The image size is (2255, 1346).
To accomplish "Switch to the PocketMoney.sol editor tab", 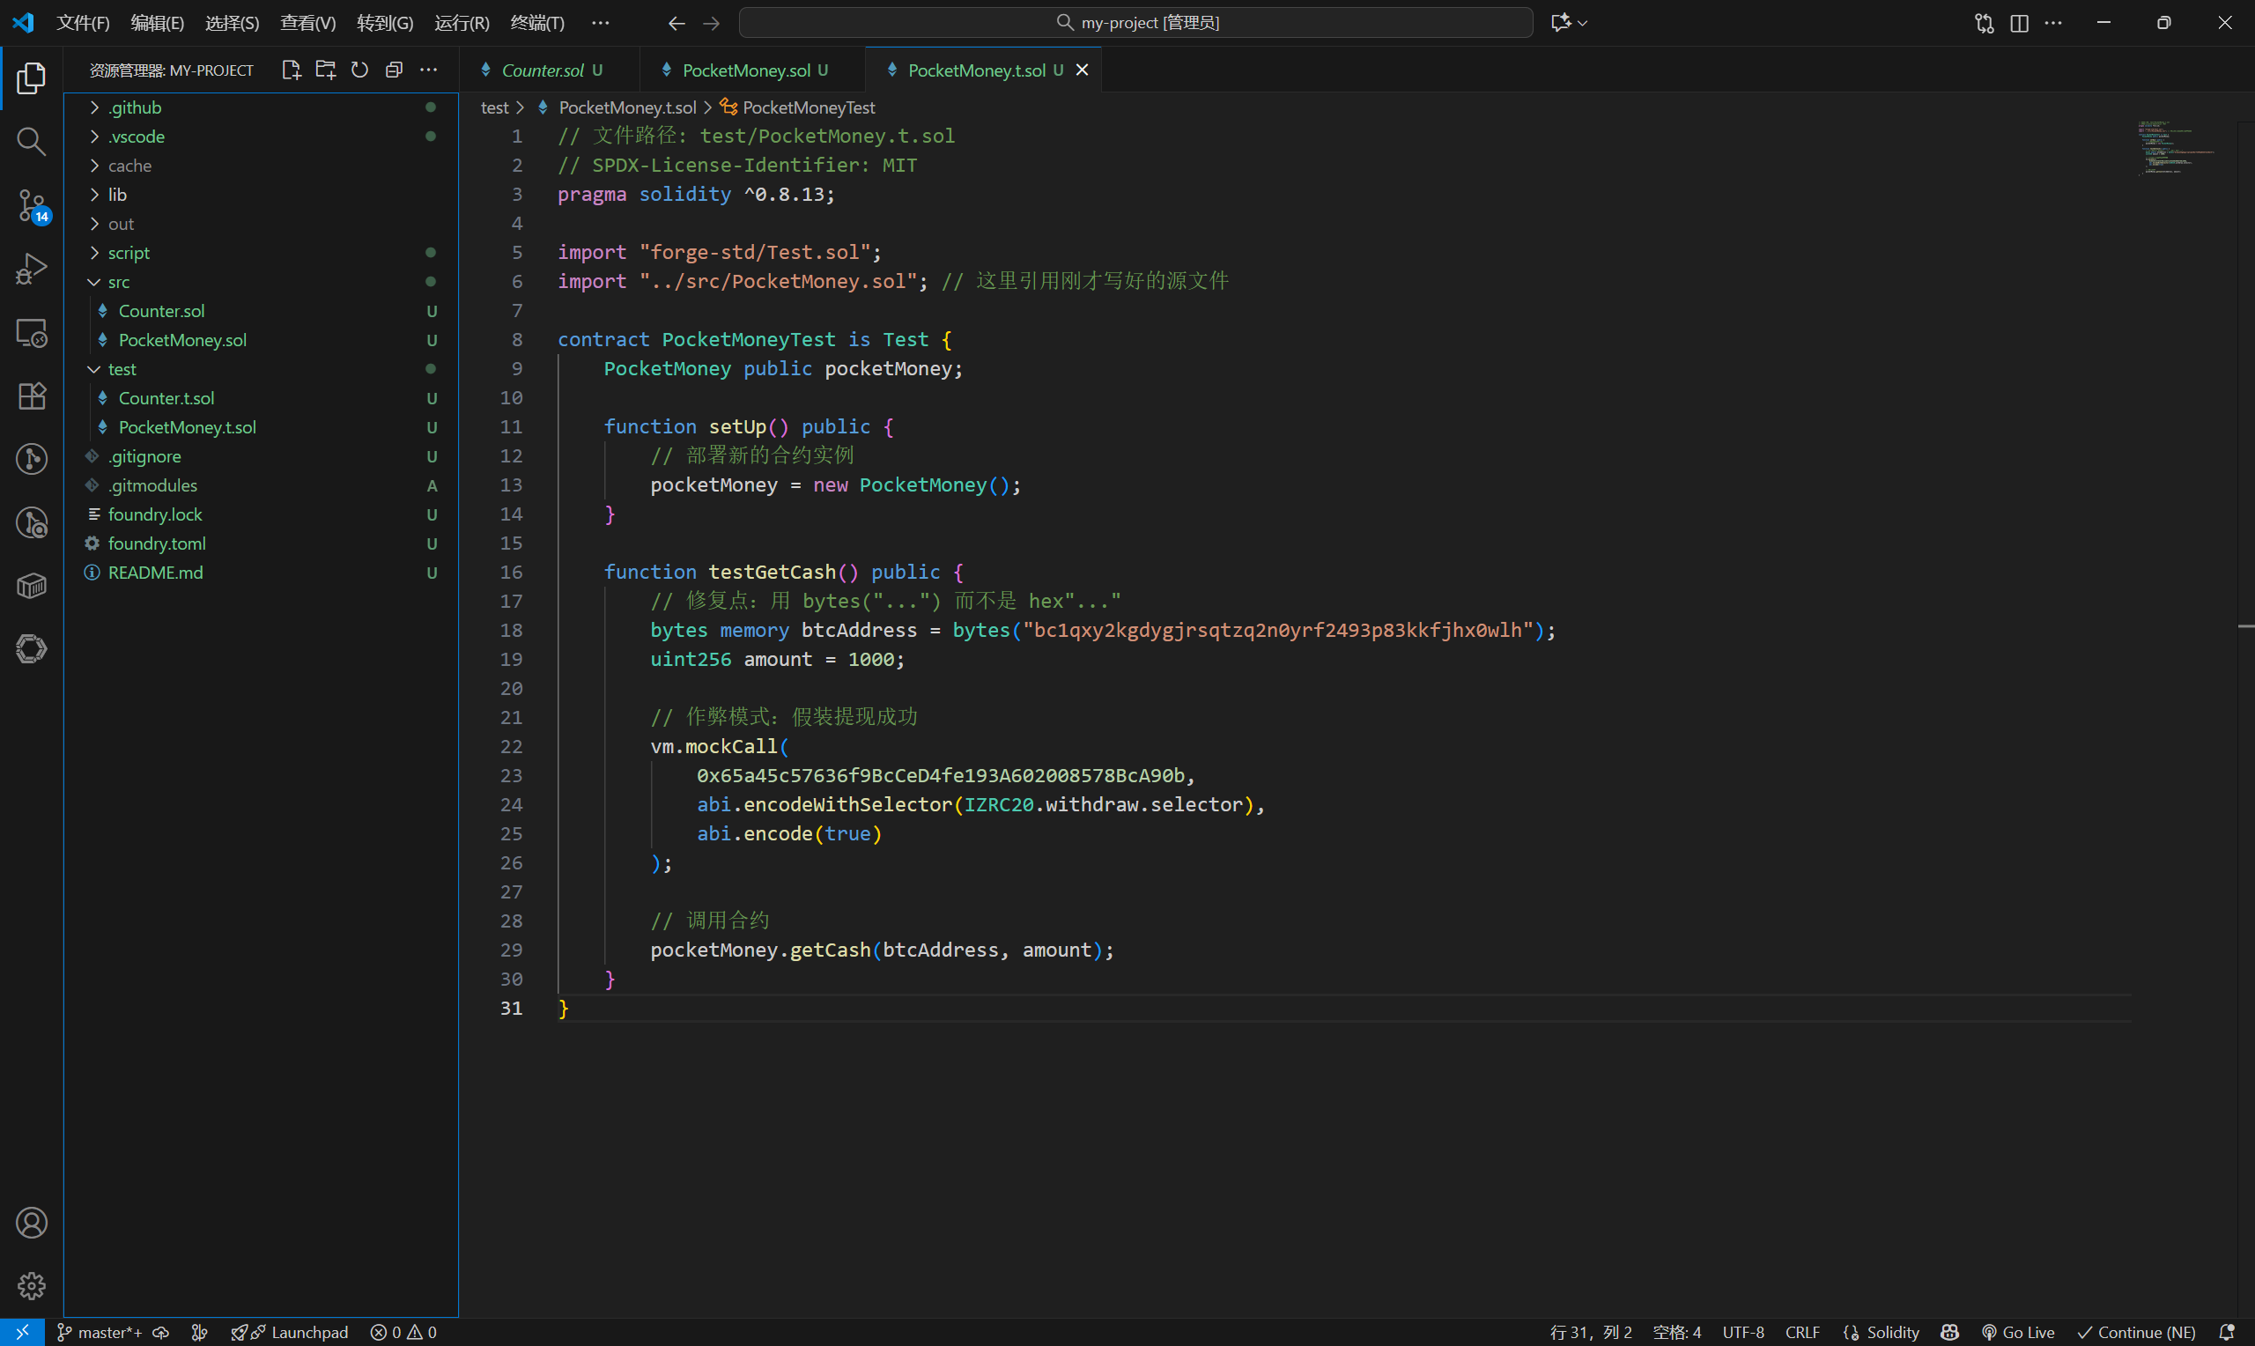I will (752, 70).
